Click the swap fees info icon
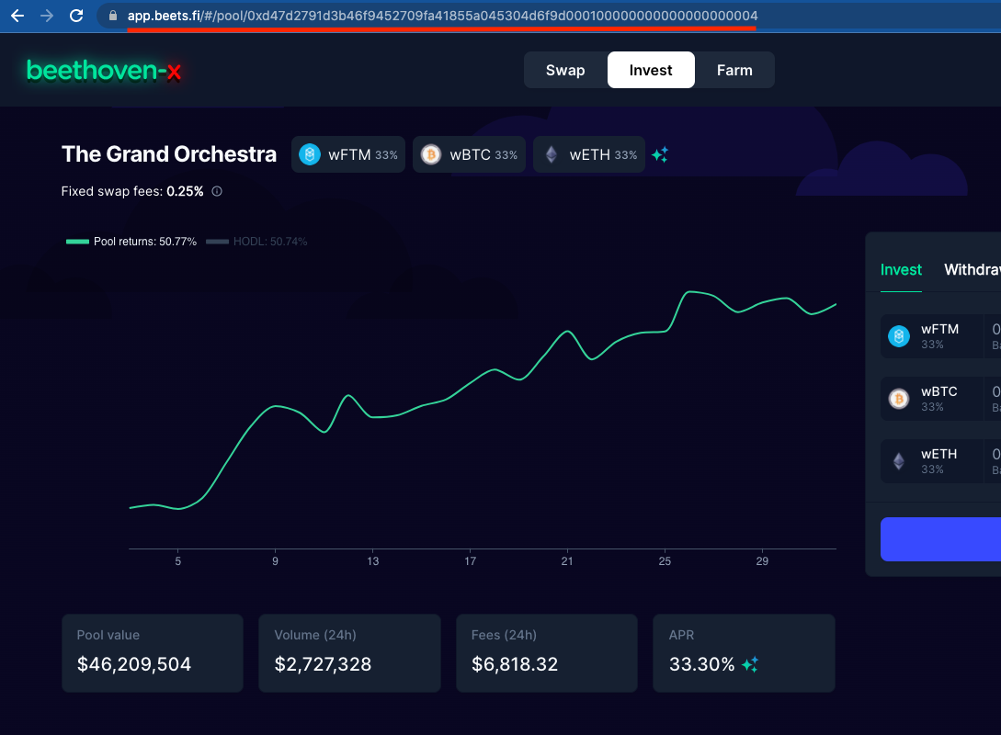Viewport: 1001px width, 735px height. pos(217,191)
